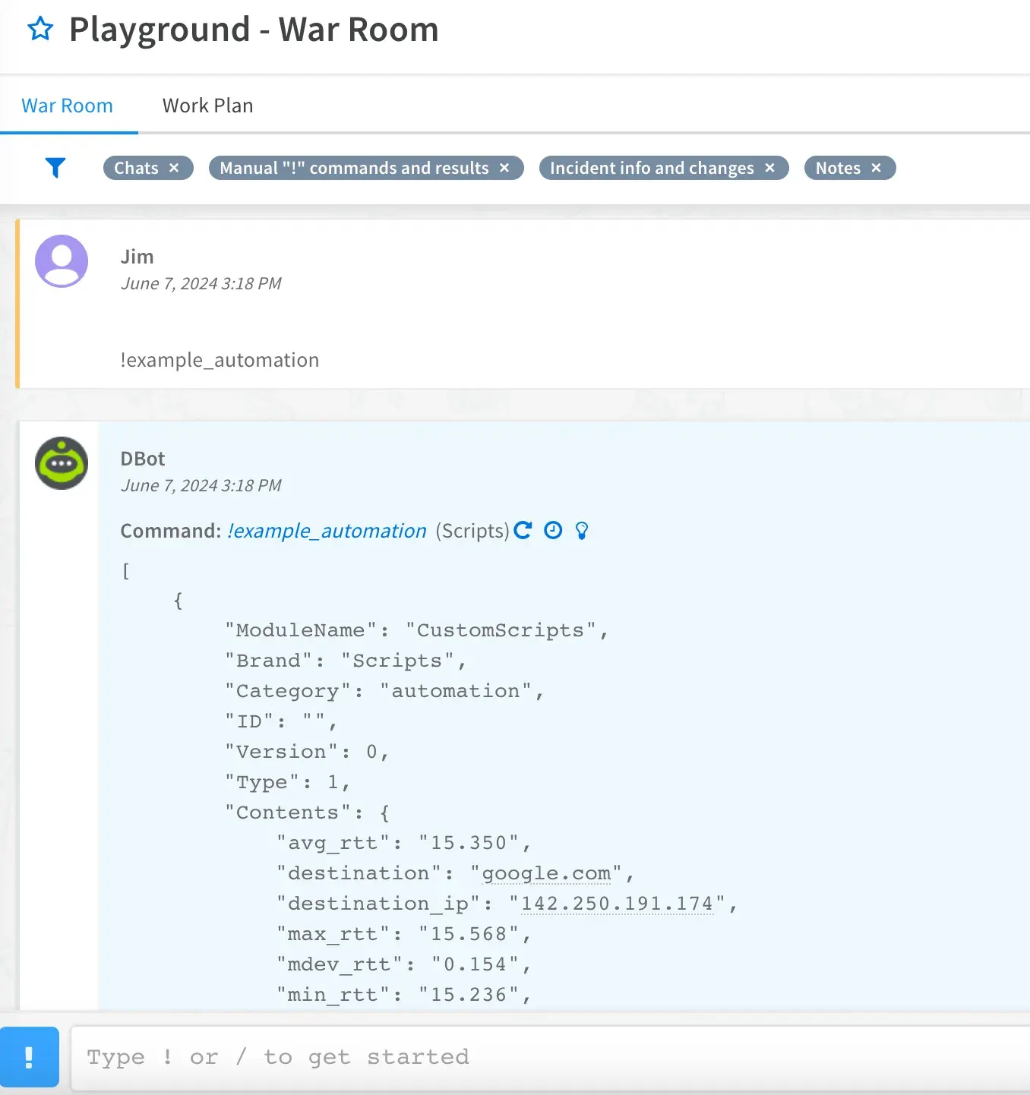This screenshot has width=1030, height=1095.
Task: Click Jim's June 7, 2024 3:18 PM timestamp
Action: [201, 283]
